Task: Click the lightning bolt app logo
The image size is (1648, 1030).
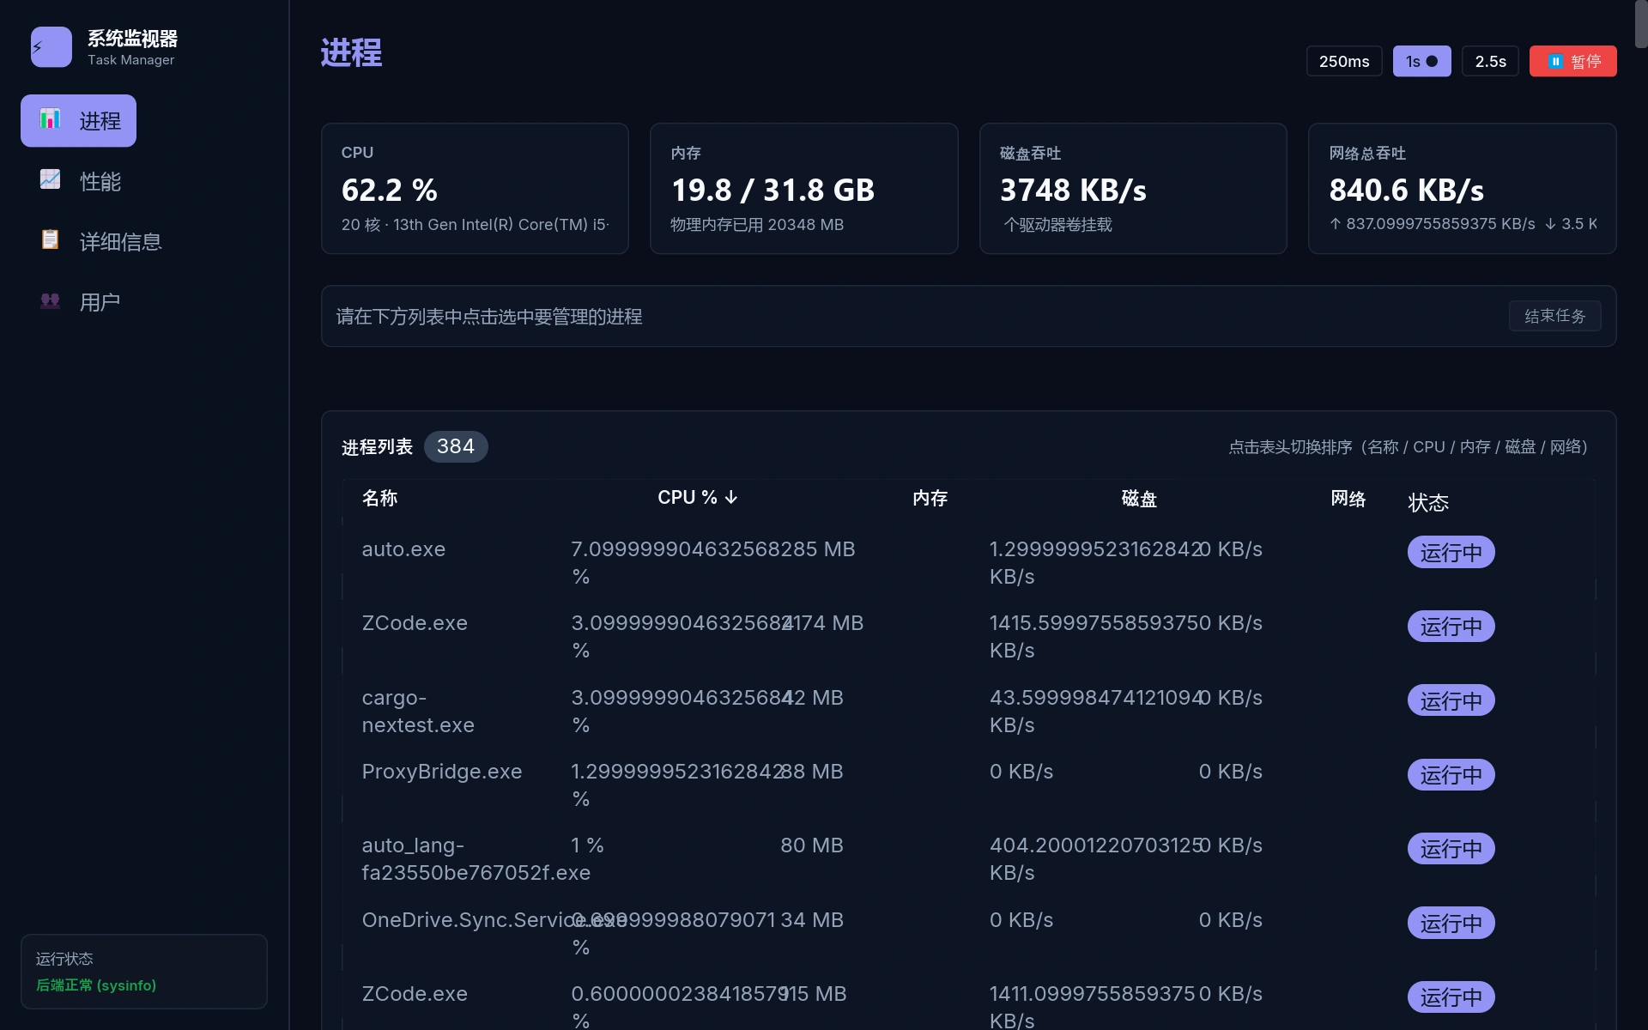Action: coord(51,47)
